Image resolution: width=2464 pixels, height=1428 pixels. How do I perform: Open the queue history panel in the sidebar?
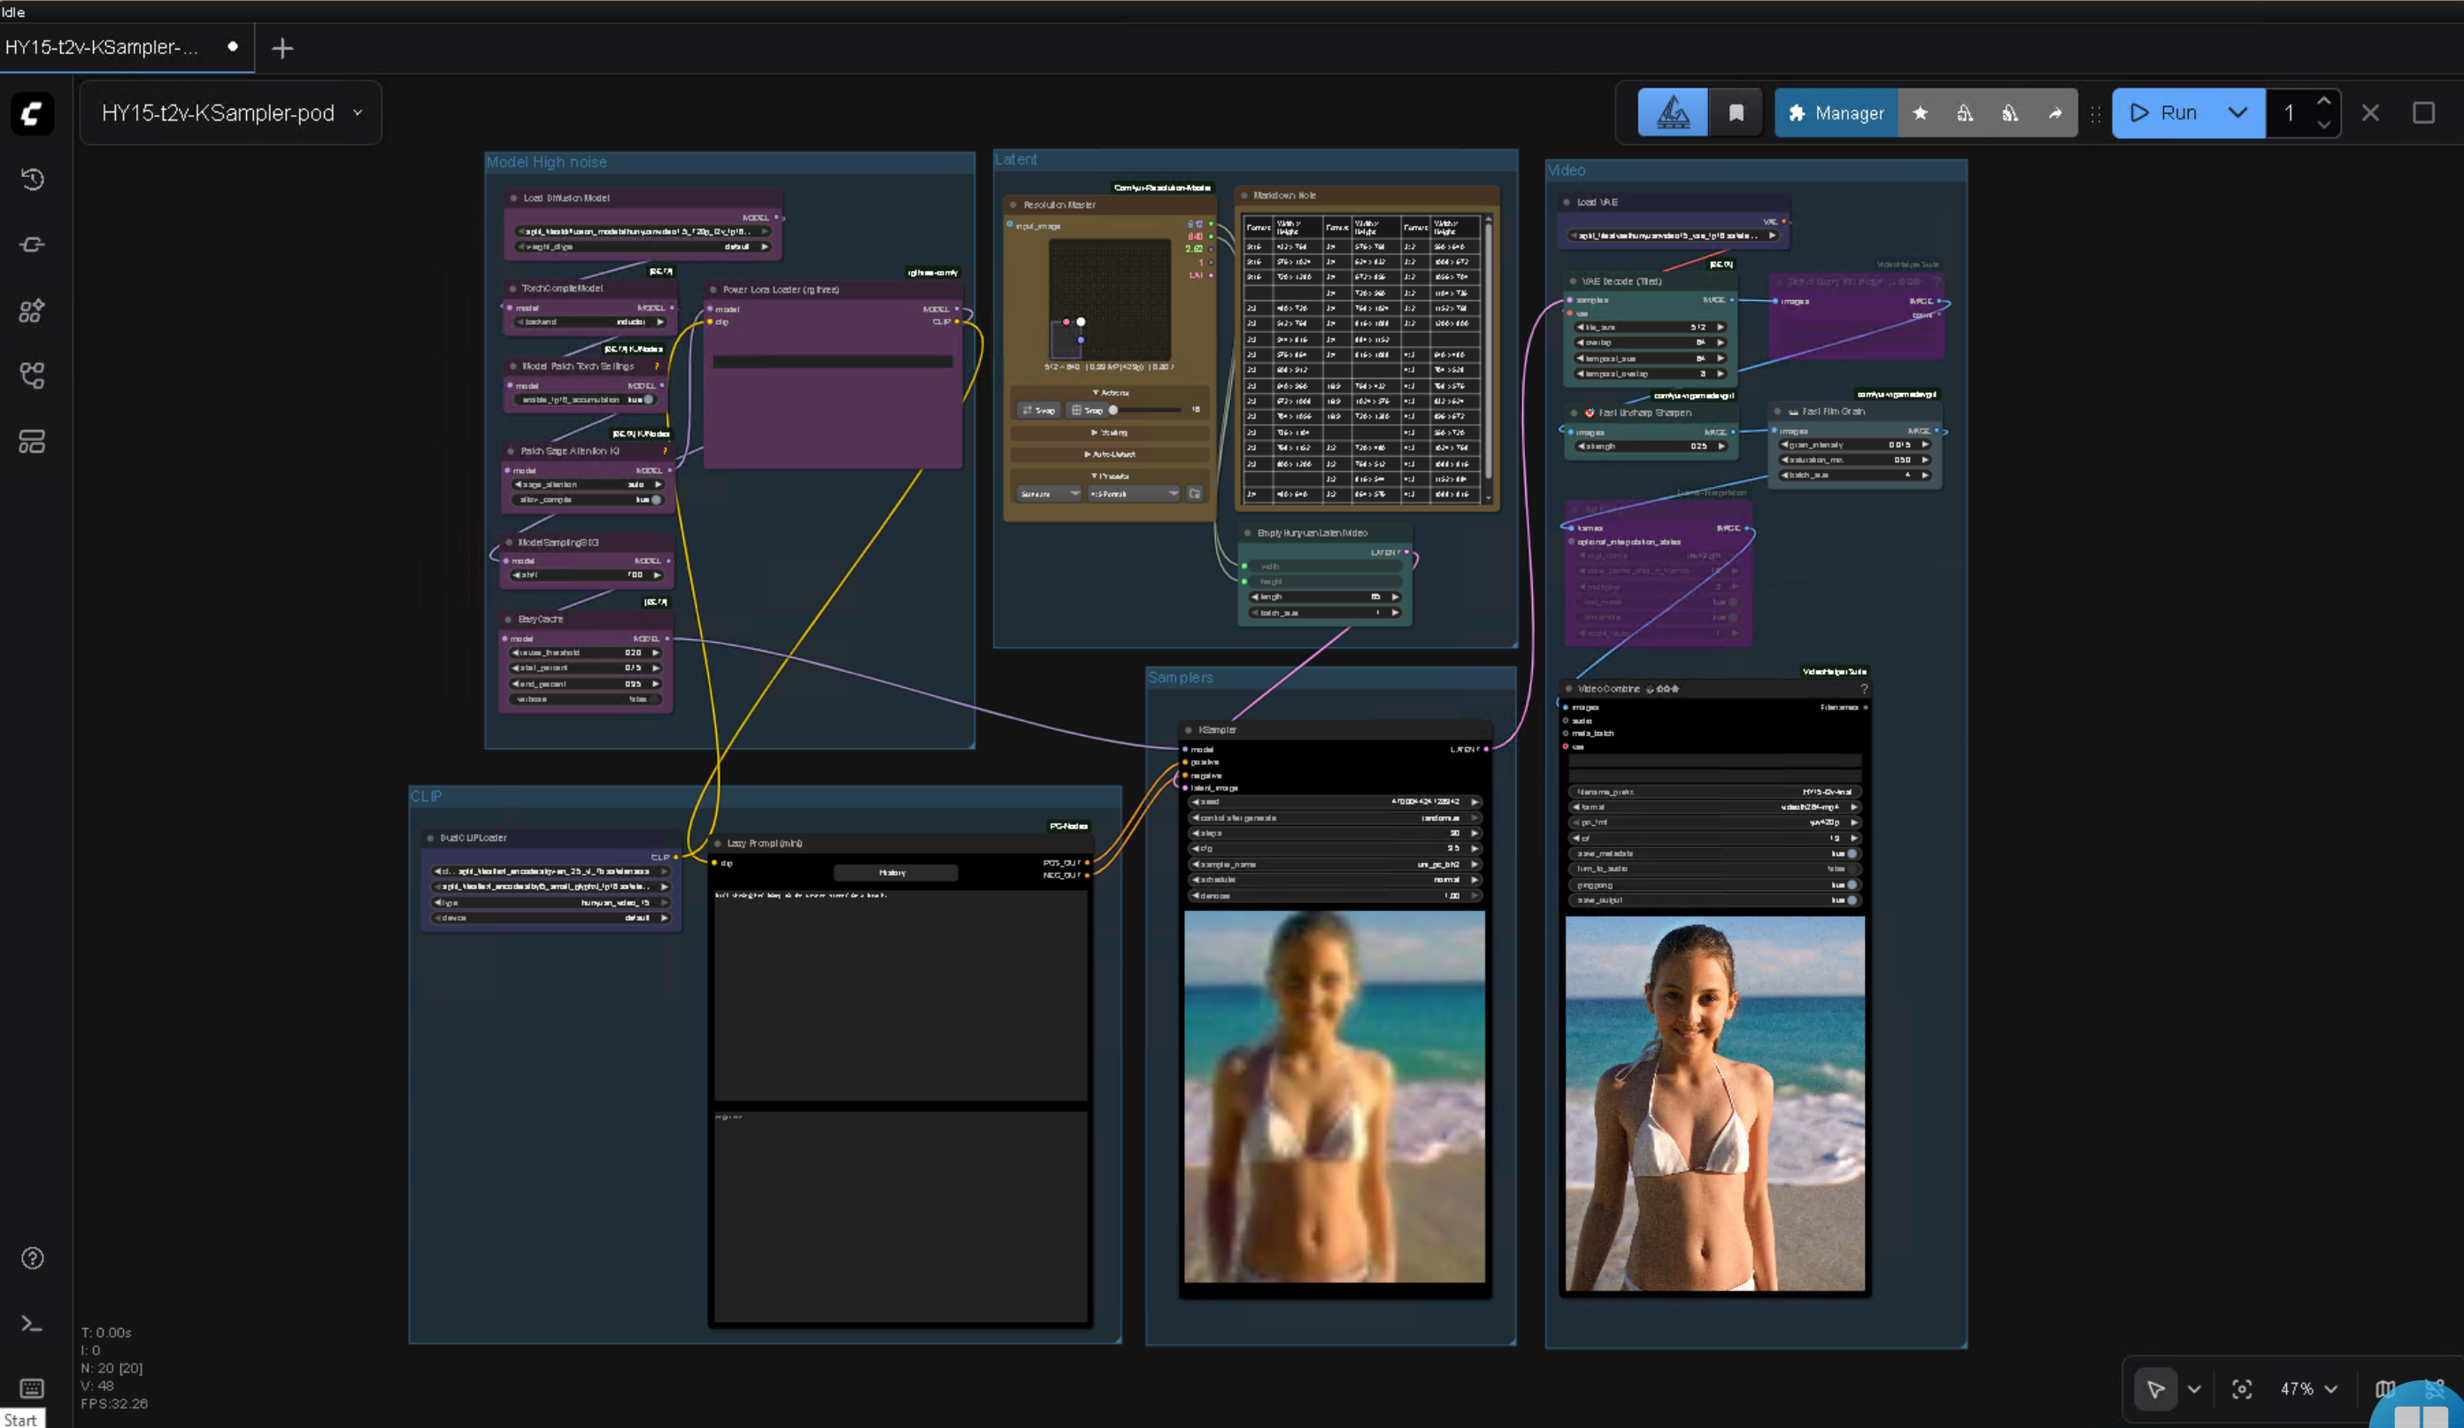point(31,179)
